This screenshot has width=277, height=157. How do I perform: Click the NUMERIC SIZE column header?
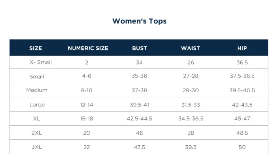click(x=88, y=48)
